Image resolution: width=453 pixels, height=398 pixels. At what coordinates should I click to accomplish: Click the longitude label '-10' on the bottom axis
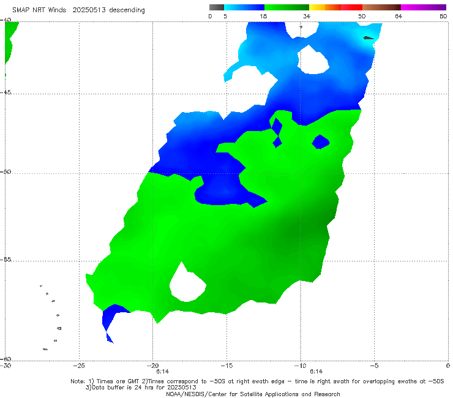300,366
